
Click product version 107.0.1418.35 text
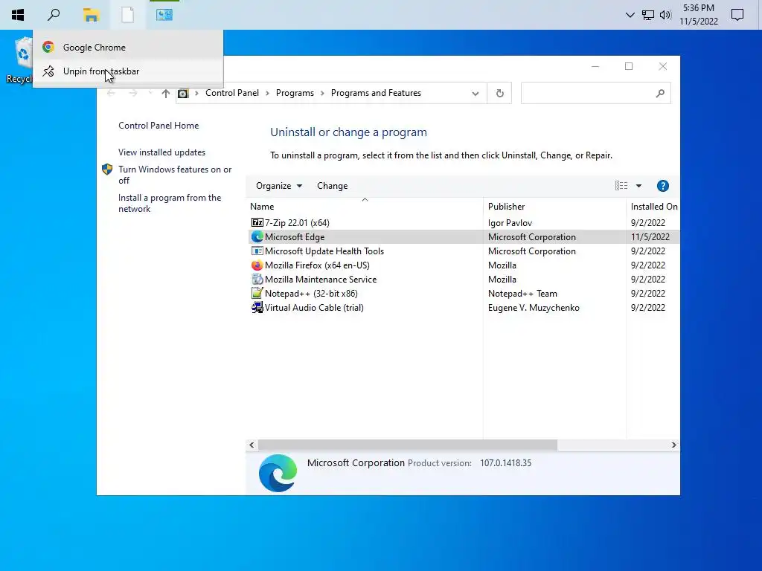(x=505, y=462)
